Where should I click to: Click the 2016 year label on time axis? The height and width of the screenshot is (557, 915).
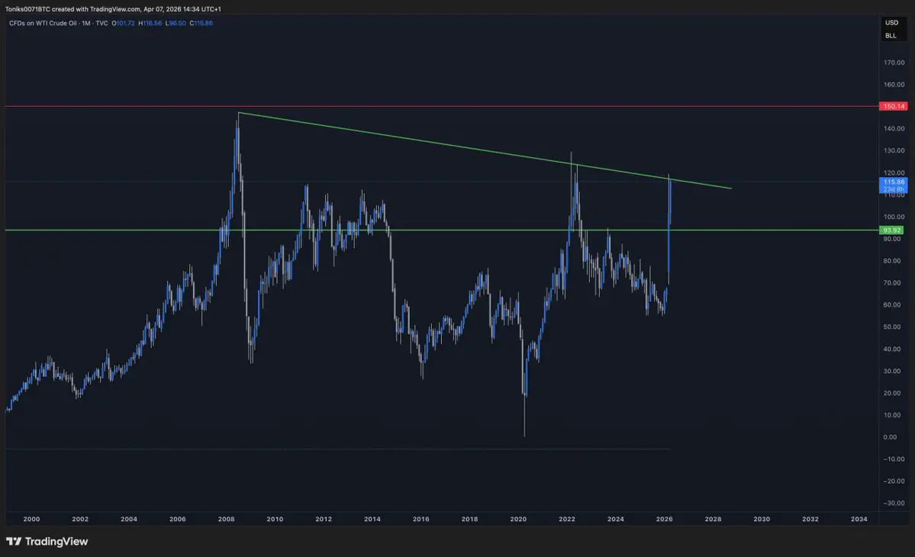click(420, 519)
